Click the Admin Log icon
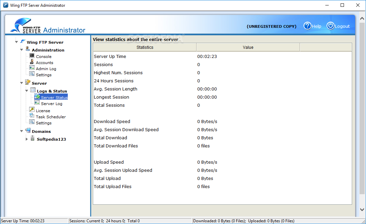Screen dimensions: 366x224 pos(32,68)
